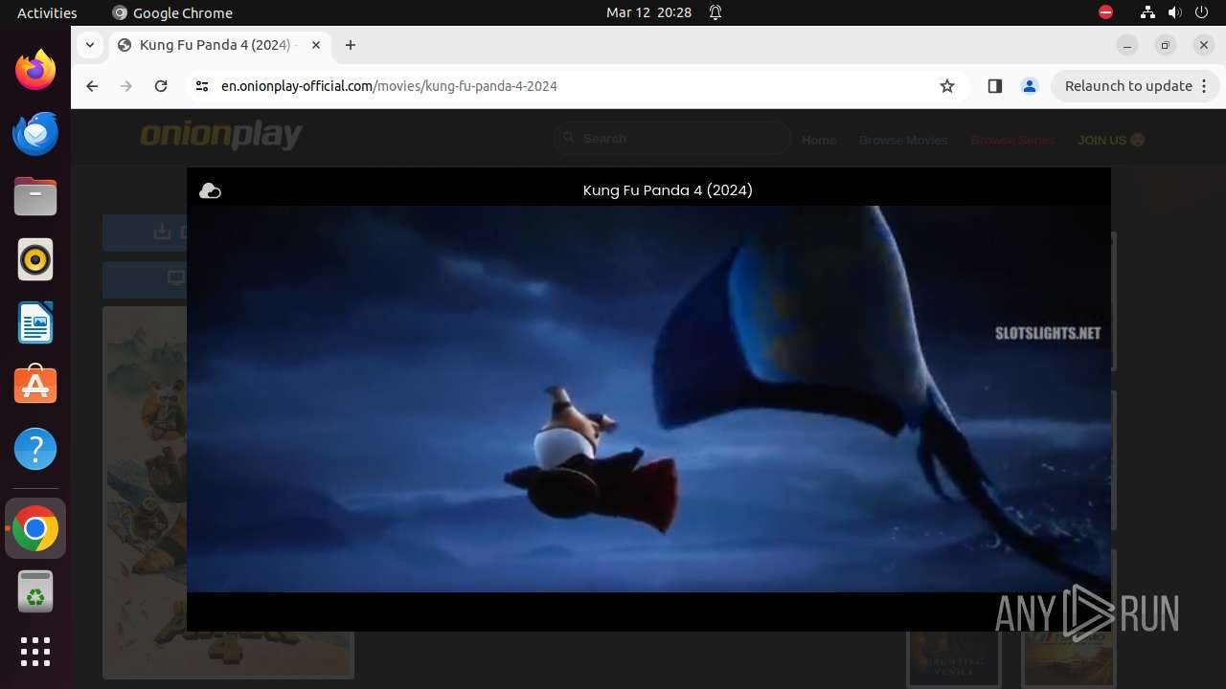Open Rhythmbox music player in dock
This screenshot has width=1226, height=689.
(35, 259)
